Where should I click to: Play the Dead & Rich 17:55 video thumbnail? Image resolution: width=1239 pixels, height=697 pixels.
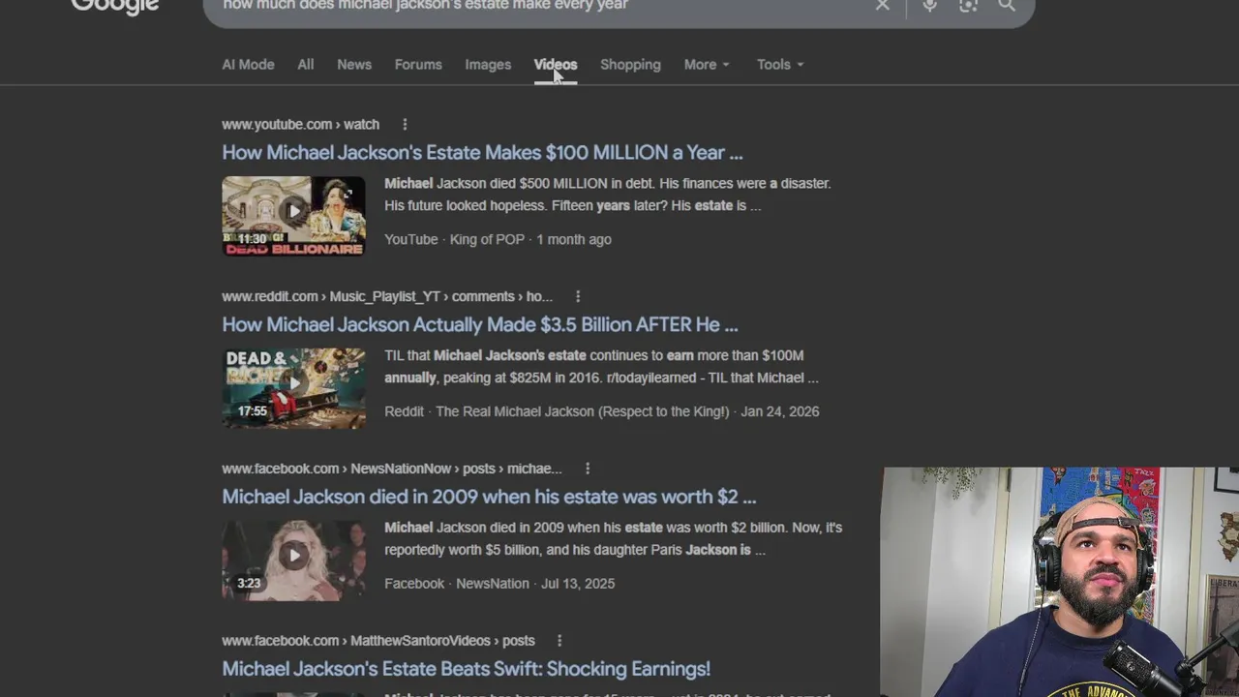click(293, 387)
